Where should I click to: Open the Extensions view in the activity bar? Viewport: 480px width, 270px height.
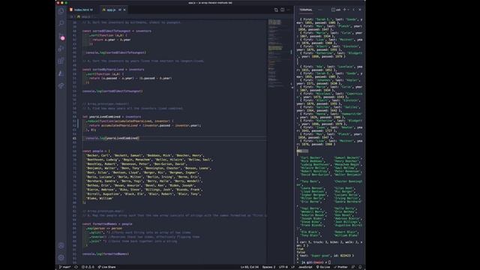pyautogui.click(x=61, y=61)
